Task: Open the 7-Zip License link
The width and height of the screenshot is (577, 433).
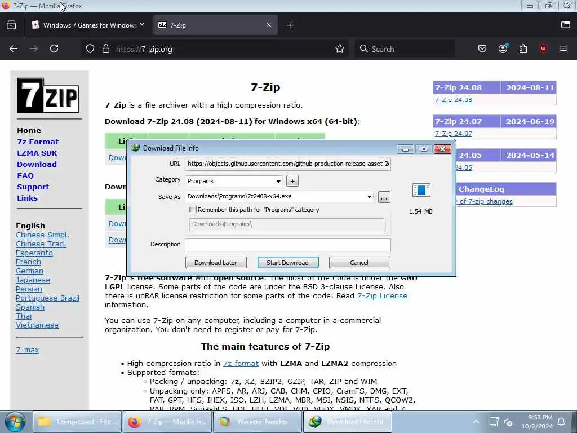Action: [x=382, y=295]
